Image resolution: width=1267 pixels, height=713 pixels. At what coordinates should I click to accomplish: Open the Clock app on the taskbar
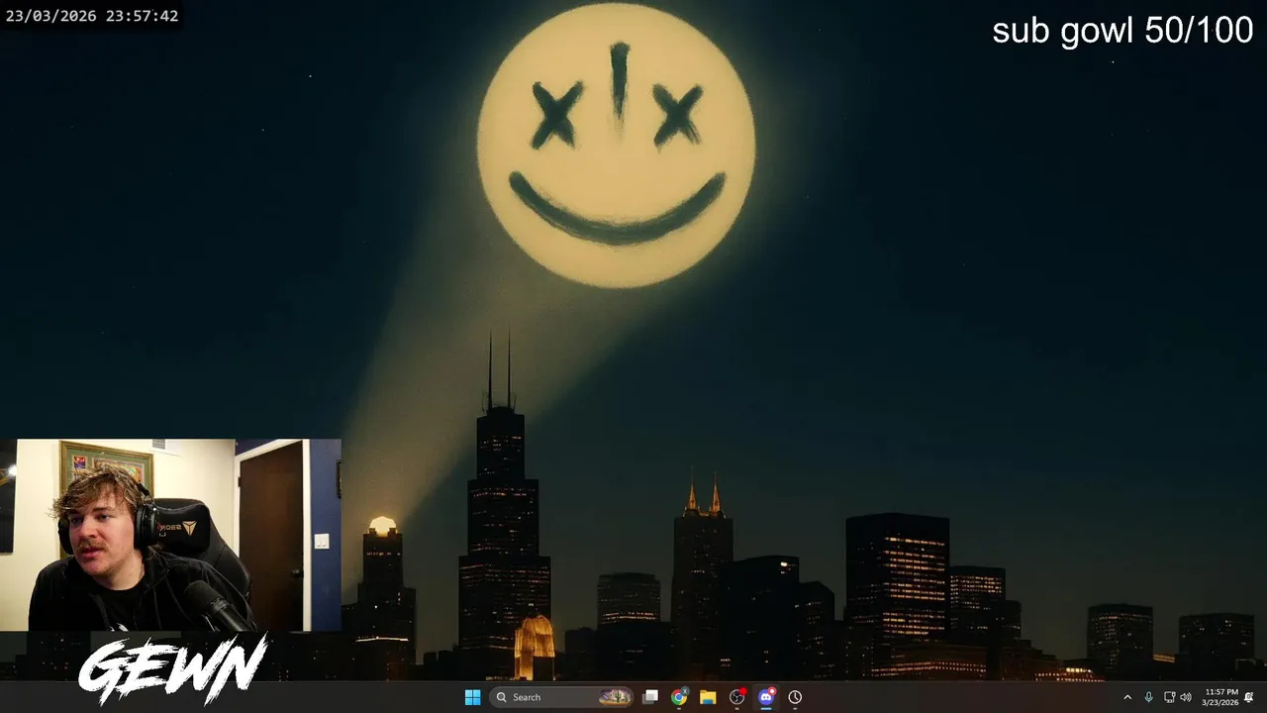pos(795,697)
